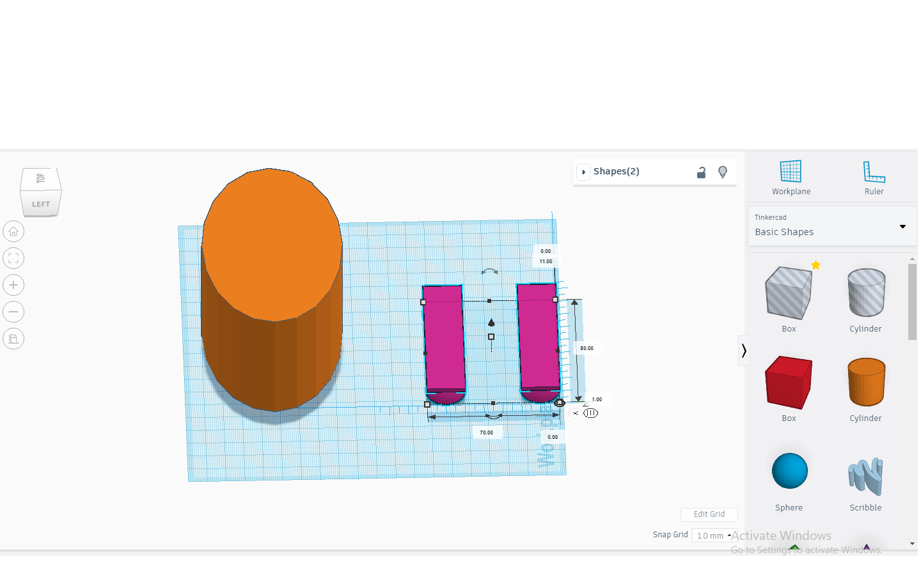Image resolution: width=921 pixels, height=575 pixels.
Task: Click the curved rotation arrow below selection
Action: click(x=494, y=417)
